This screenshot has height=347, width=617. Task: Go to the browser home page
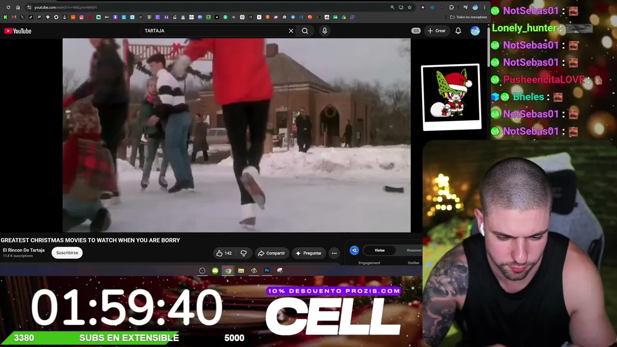click(x=18, y=7)
